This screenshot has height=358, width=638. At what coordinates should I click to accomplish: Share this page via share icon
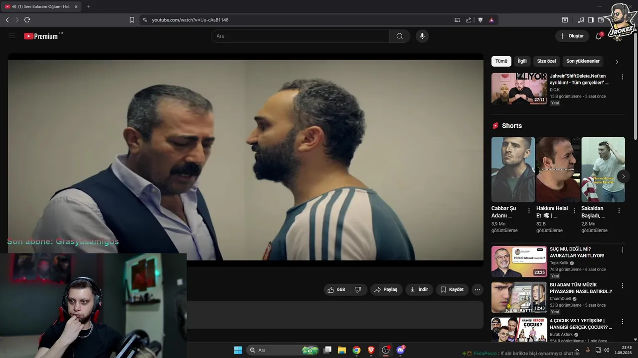tap(469, 20)
